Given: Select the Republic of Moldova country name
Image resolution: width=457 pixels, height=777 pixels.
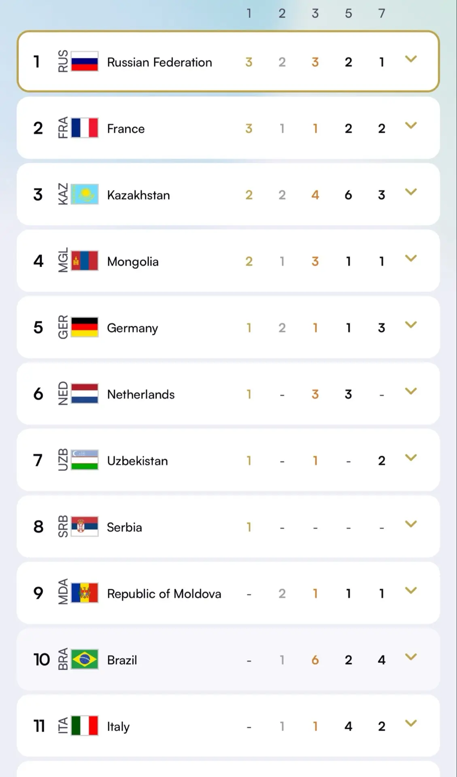Looking at the screenshot, I should 164,594.
